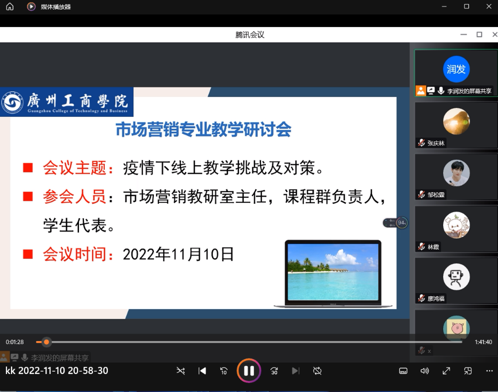This screenshot has width=498, height=392.
Task: Click the floating 94 indicator widget
Action: click(x=396, y=223)
